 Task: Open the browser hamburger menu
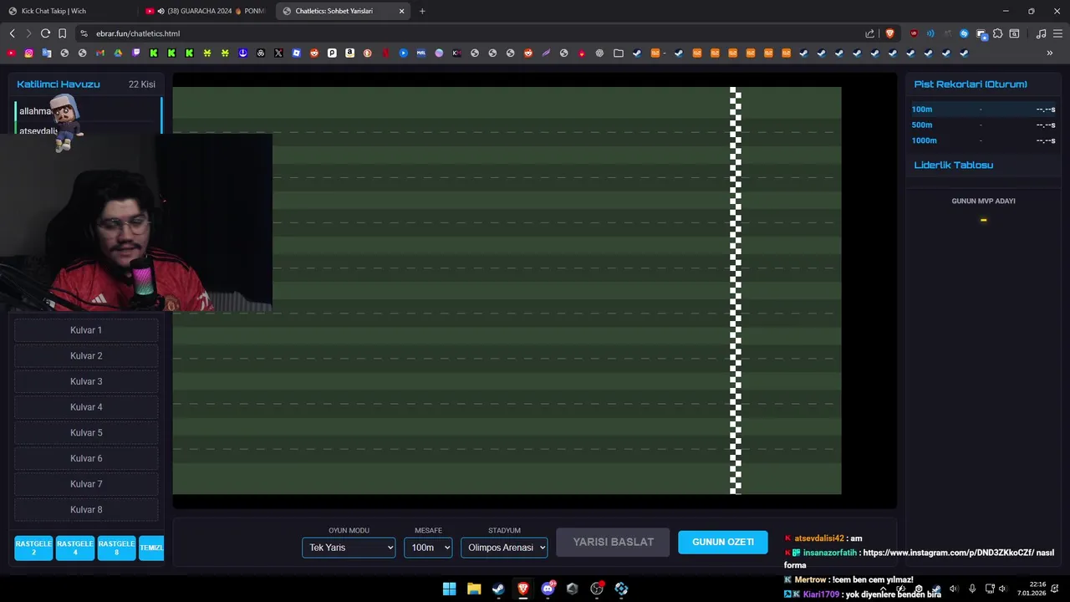[x=1058, y=33]
